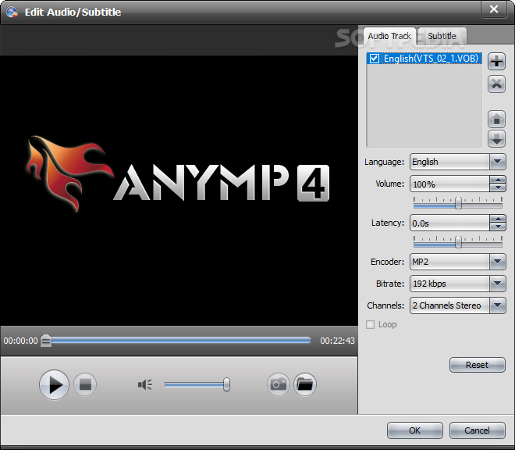Open the Channels dropdown

[497, 305]
